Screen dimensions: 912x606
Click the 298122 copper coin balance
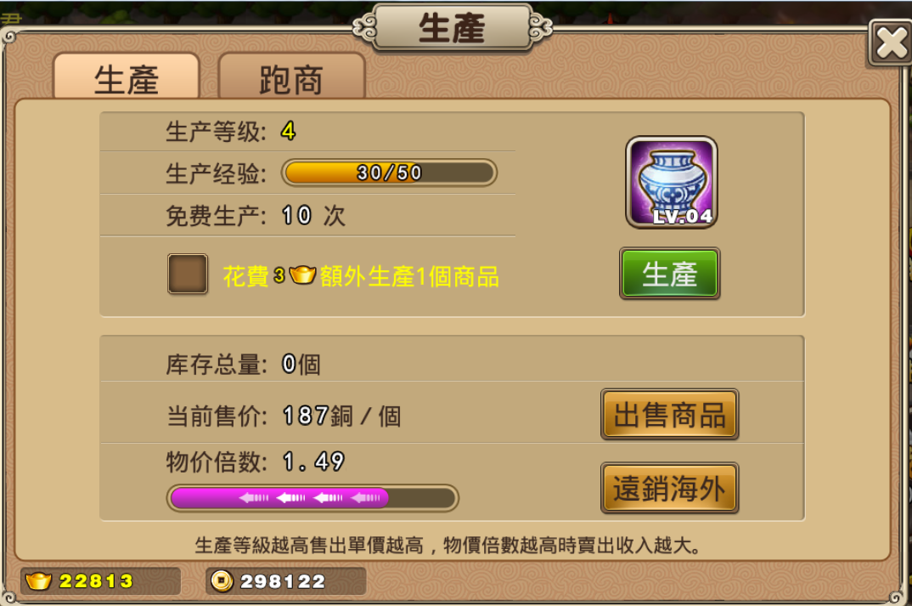click(x=283, y=581)
